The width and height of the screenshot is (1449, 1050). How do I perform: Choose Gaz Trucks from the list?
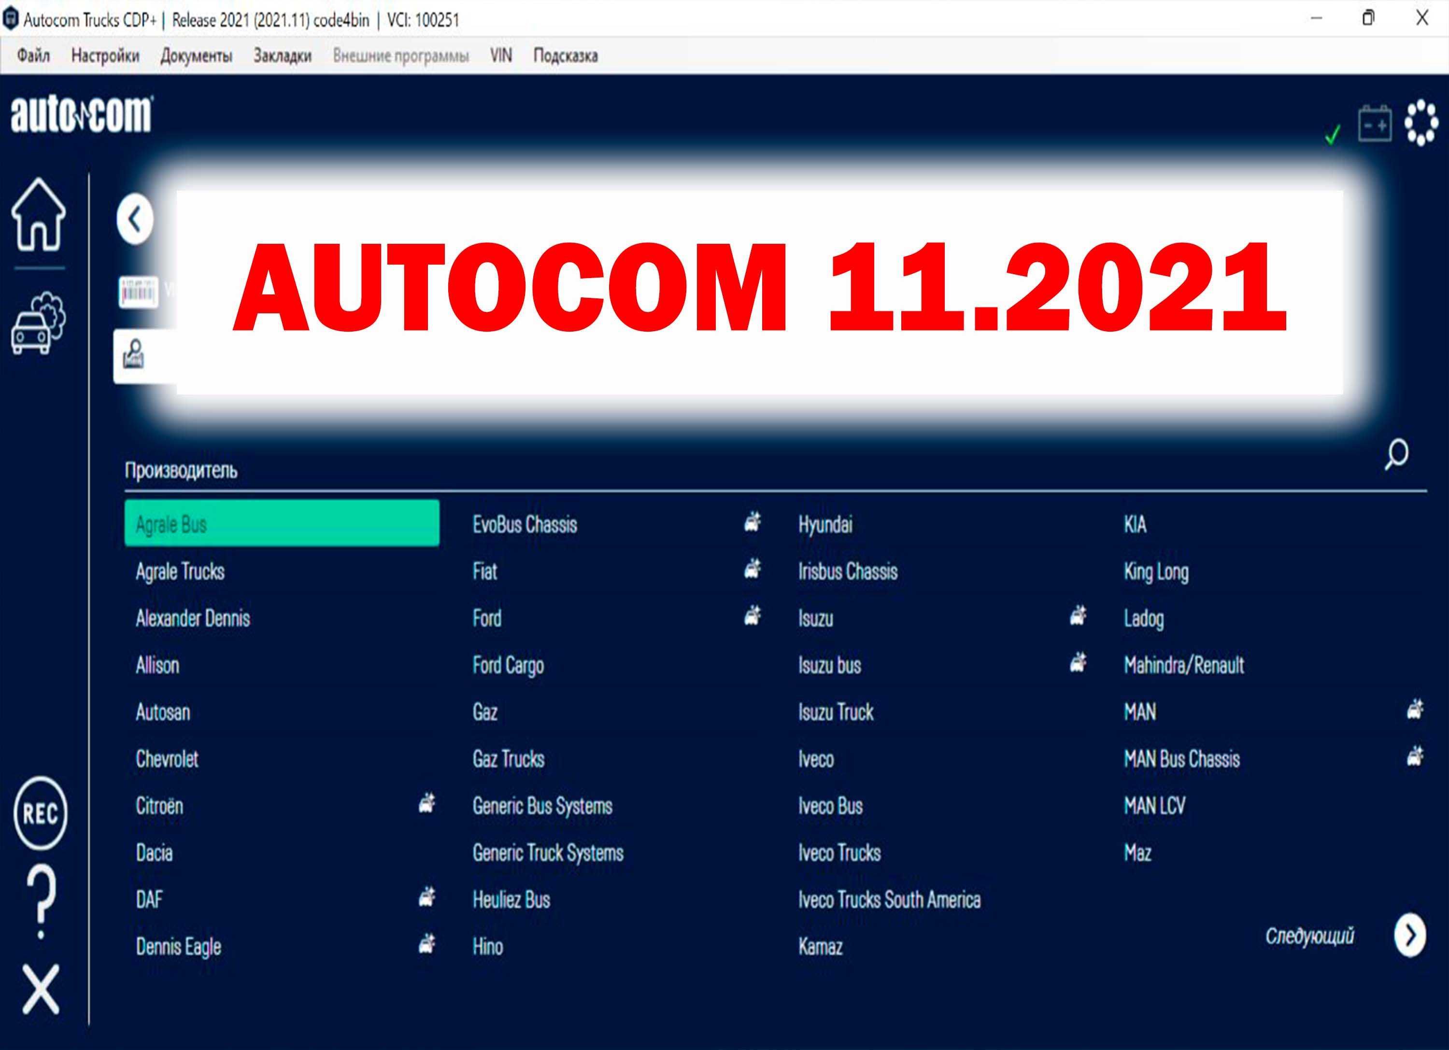tap(508, 759)
